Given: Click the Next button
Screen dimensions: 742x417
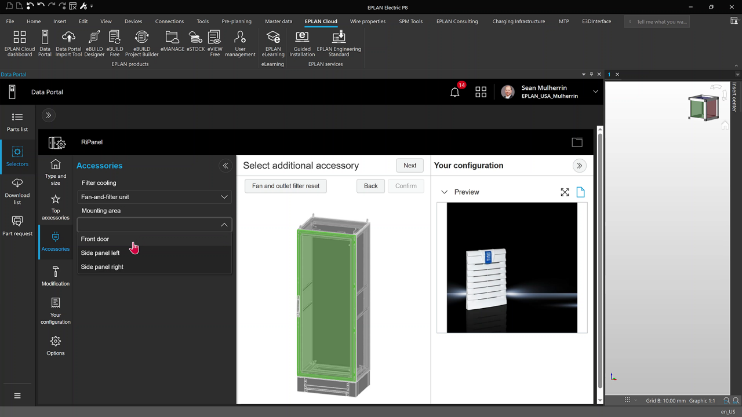Looking at the screenshot, I should pos(410,166).
